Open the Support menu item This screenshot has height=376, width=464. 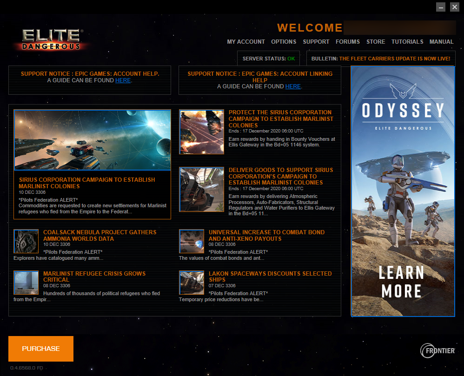pos(316,42)
